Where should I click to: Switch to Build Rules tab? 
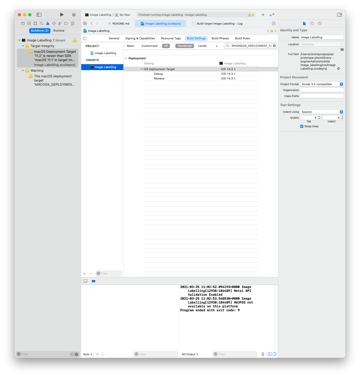click(243, 38)
